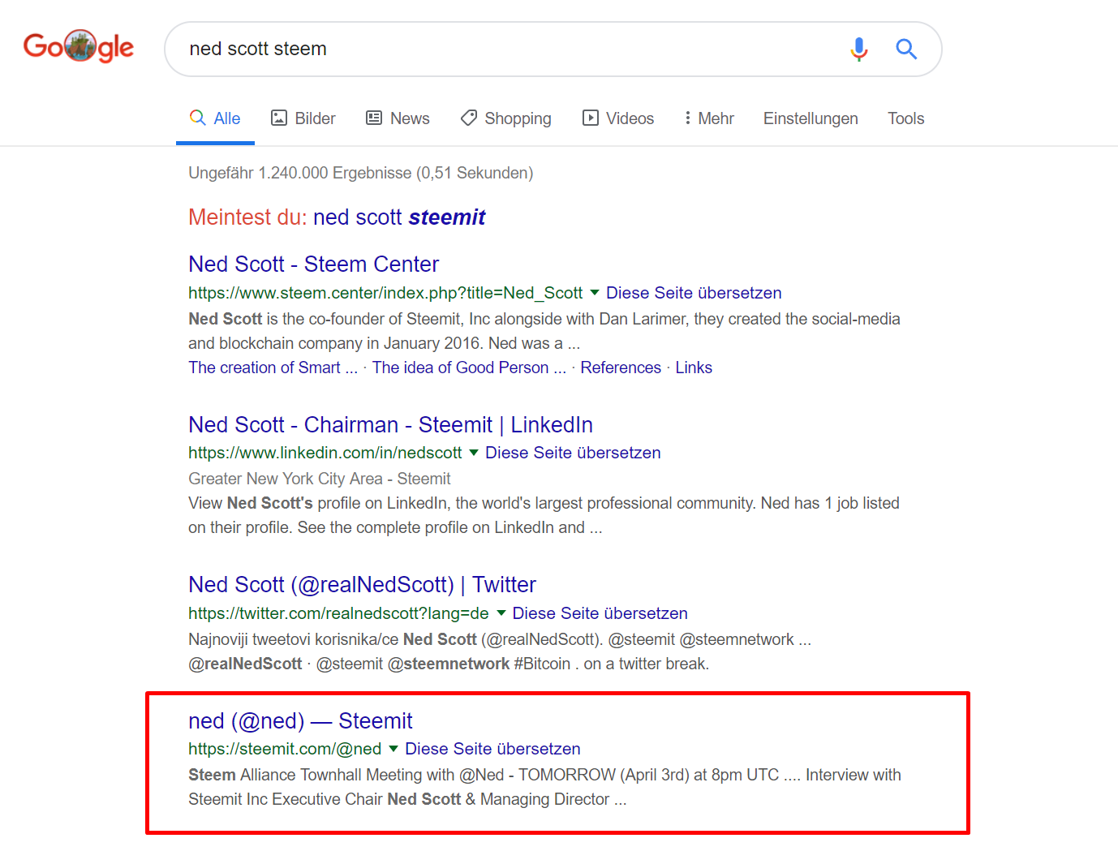Expand dropdown arrow next to twitter.com URL

tap(501, 613)
